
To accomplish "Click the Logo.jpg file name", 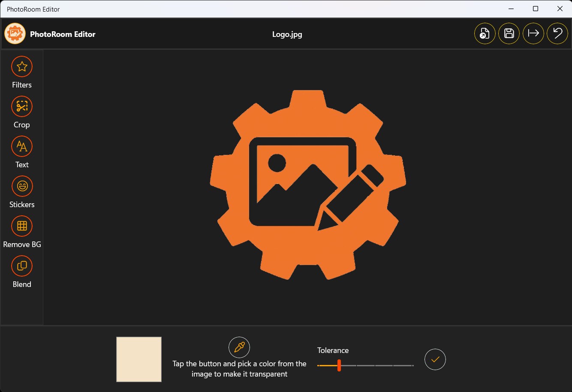I will [x=287, y=34].
